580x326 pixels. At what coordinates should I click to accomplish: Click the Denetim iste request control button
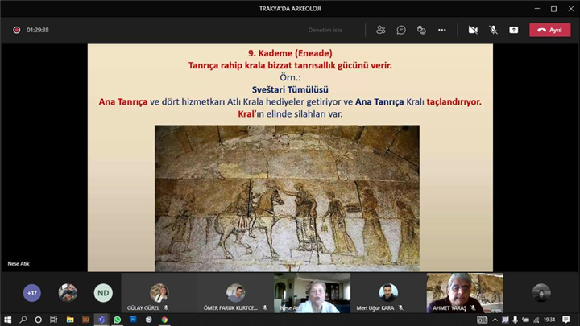(x=325, y=30)
